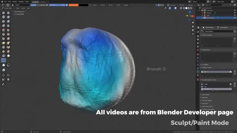Viewport: 237px width, 133px height.
Task: Click blue Z axis on navigation gizmo
Action: click(x=190, y=12)
